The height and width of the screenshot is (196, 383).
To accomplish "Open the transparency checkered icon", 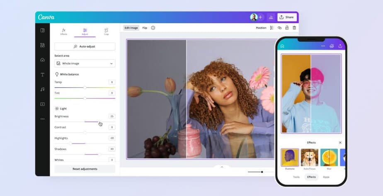I will 271,28.
